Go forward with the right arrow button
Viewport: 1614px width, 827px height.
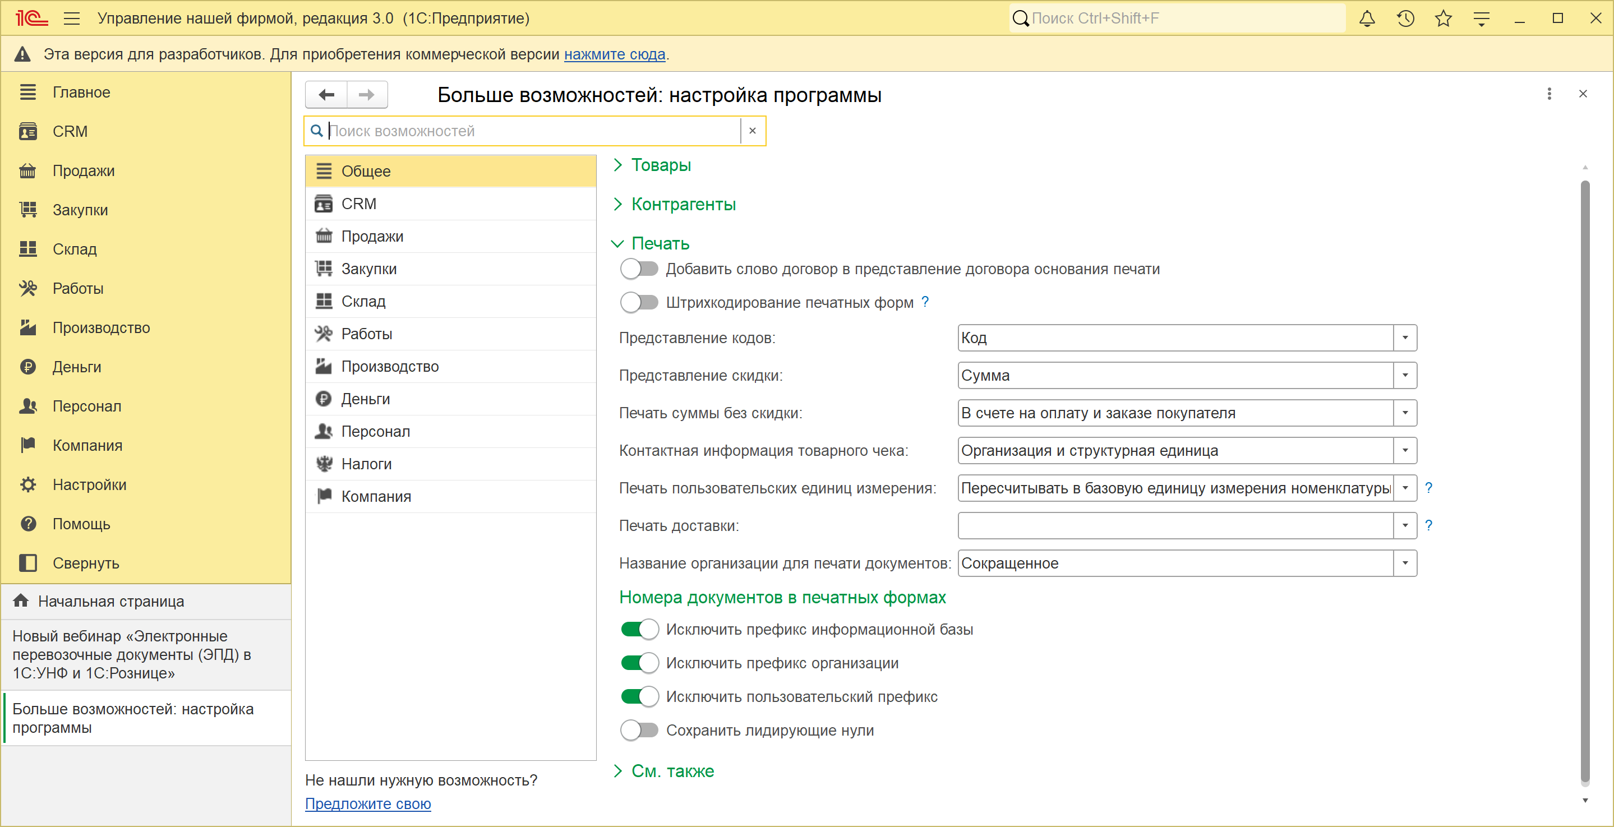point(367,95)
